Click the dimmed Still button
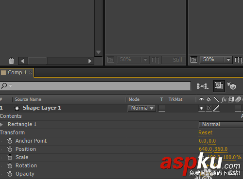 (x=174, y=60)
